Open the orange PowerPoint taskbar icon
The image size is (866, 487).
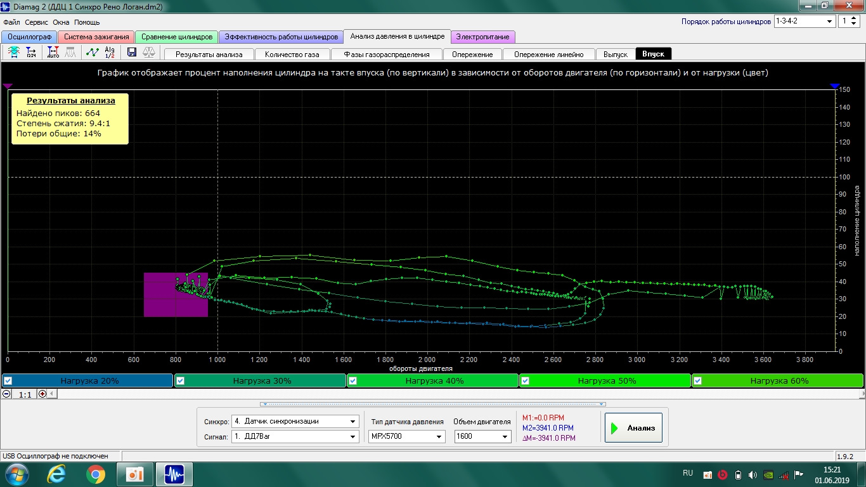click(x=134, y=474)
